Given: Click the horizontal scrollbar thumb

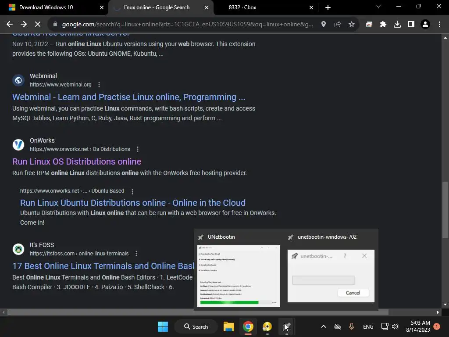Looking at the screenshot, I should click(198, 312).
